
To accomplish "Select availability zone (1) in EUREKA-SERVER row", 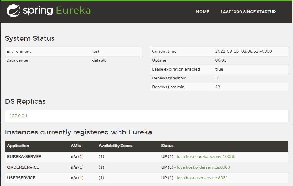I will (101, 156).
